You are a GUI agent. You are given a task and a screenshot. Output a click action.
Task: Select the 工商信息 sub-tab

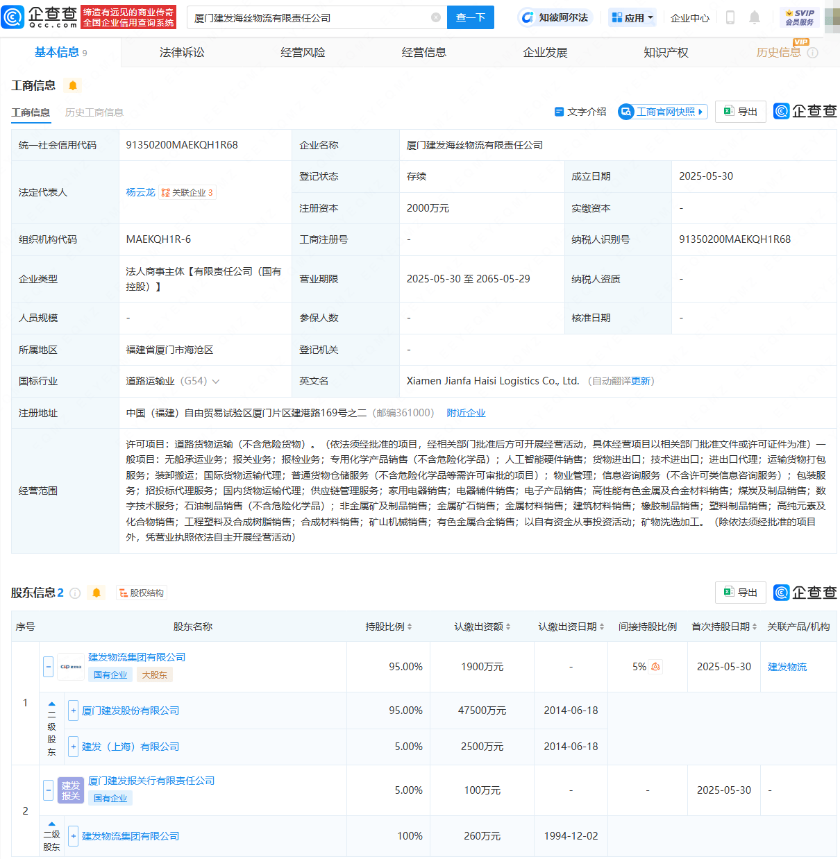31,112
